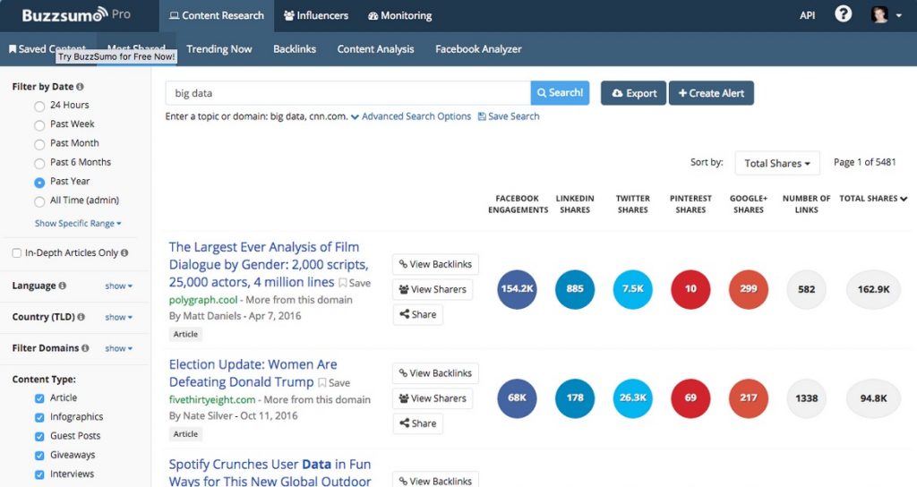Expand Show Specific Range
Viewport: 917px width, 487px height.
pyautogui.click(x=78, y=223)
